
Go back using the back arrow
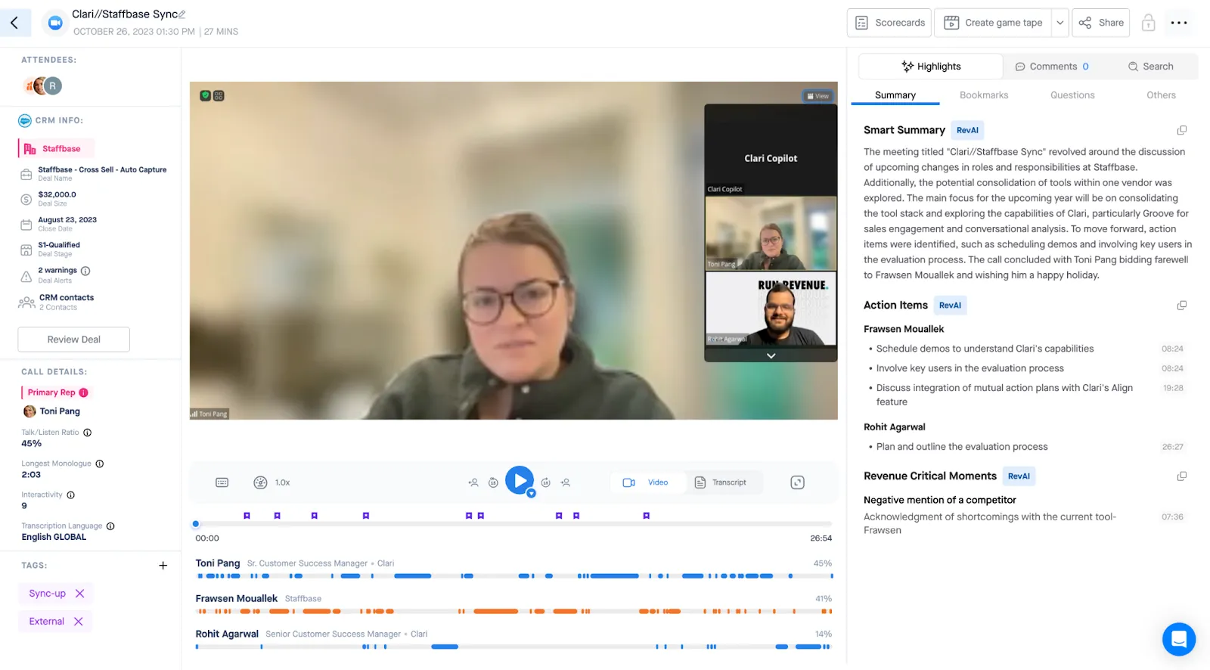point(14,23)
